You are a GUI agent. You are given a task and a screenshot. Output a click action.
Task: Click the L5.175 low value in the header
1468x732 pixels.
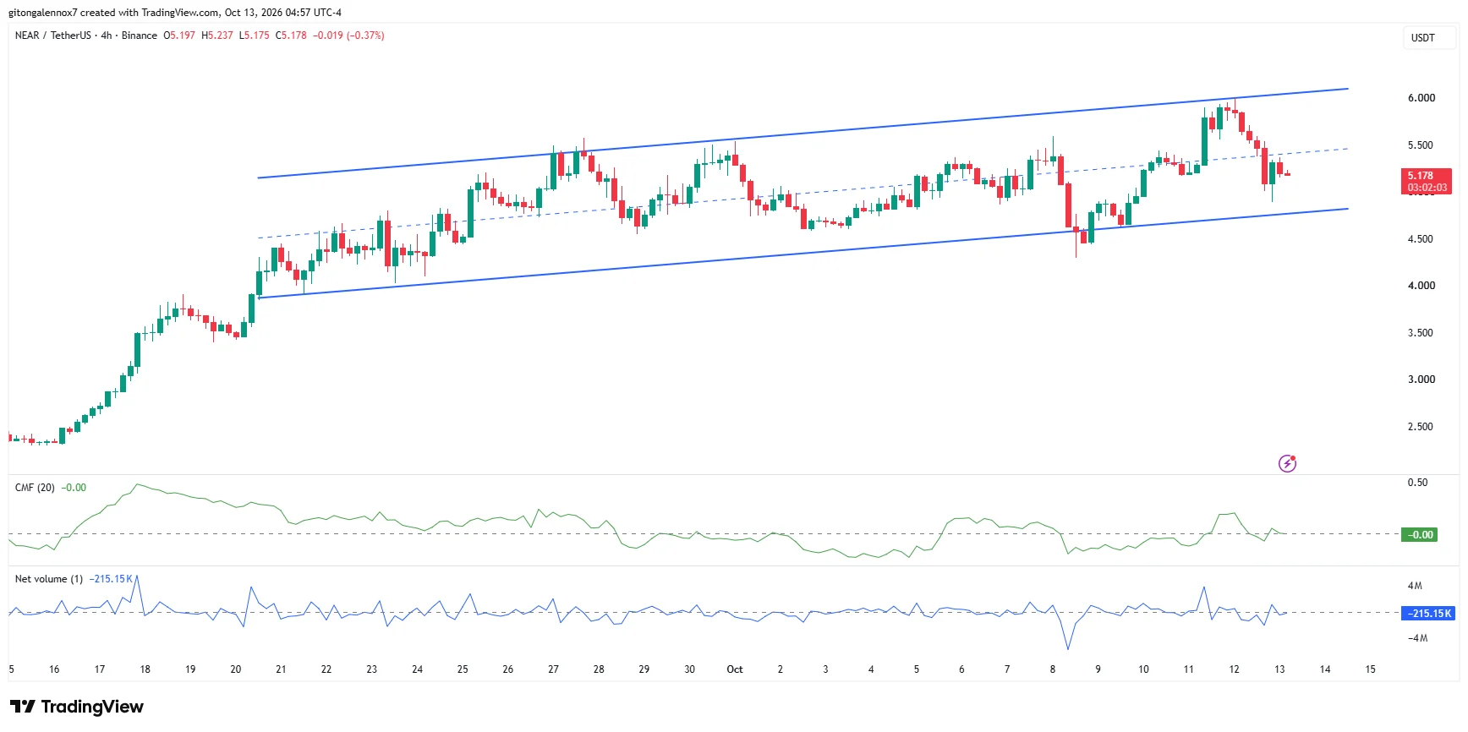coord(255,36)
